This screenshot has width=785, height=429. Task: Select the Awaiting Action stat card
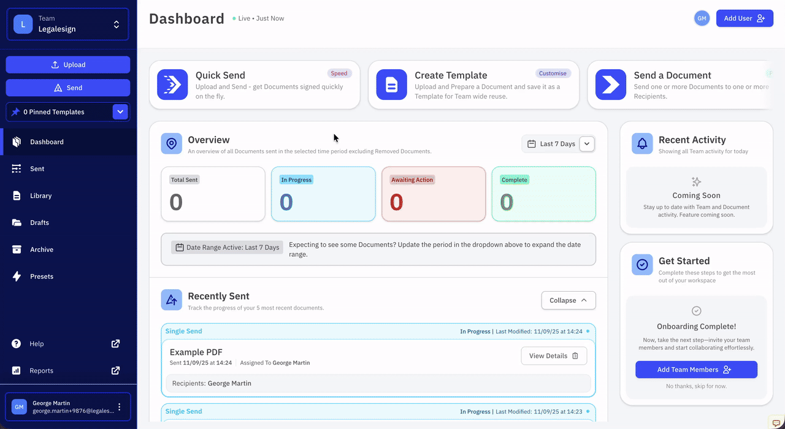pyautogui.click(x=434, y=194)
